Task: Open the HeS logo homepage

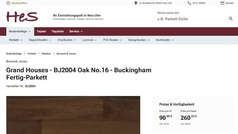Action: (22, 17)
